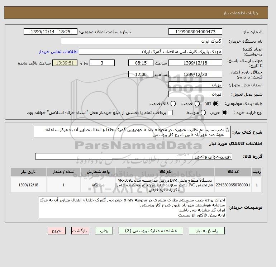276x267 pixels.
Task: Click the تاریخ نیاز column header
Action: [28, 172]
